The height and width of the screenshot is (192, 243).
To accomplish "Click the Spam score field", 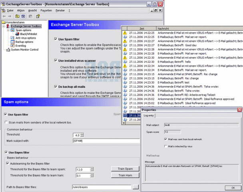I will [173, 132].
